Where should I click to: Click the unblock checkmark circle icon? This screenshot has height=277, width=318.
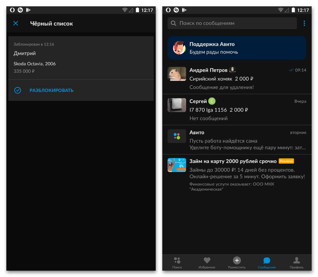(17, 90)
